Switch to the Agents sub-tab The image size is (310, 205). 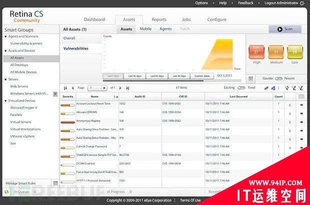(x=165, y=29)
